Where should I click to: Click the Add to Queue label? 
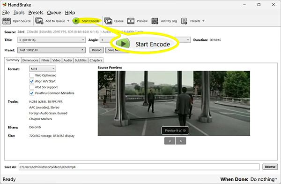click(x=55, y=21)
